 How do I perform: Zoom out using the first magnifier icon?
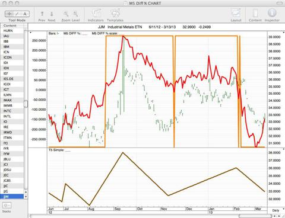point(66,14)
